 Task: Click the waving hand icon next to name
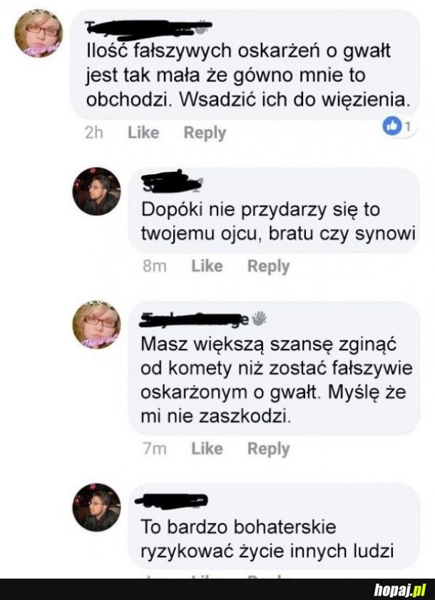(260, 318)
